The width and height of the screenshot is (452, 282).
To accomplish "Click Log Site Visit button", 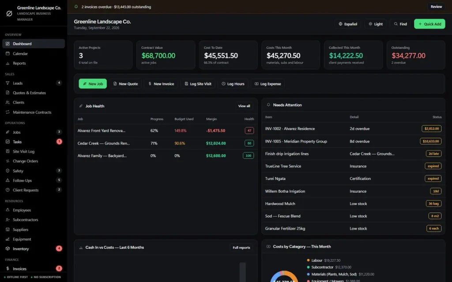I will (198, 84).
